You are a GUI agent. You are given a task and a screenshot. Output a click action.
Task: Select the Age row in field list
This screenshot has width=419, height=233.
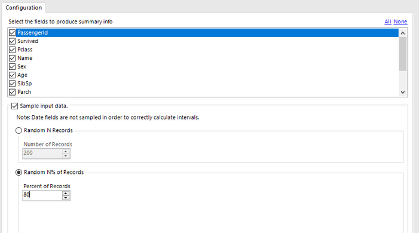(x=207, y=75)
